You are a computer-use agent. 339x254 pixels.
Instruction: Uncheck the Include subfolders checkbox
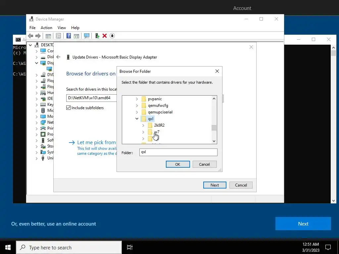68,107
